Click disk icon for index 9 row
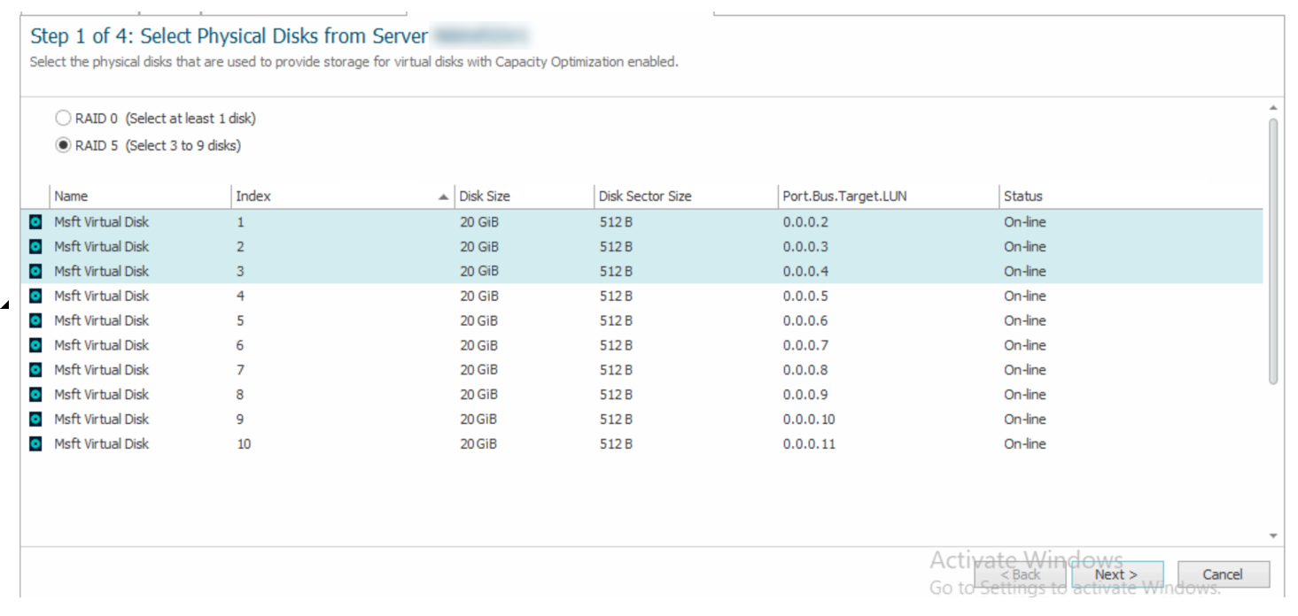The height and width of the screenshot is (616, 1298). (35, 420)
